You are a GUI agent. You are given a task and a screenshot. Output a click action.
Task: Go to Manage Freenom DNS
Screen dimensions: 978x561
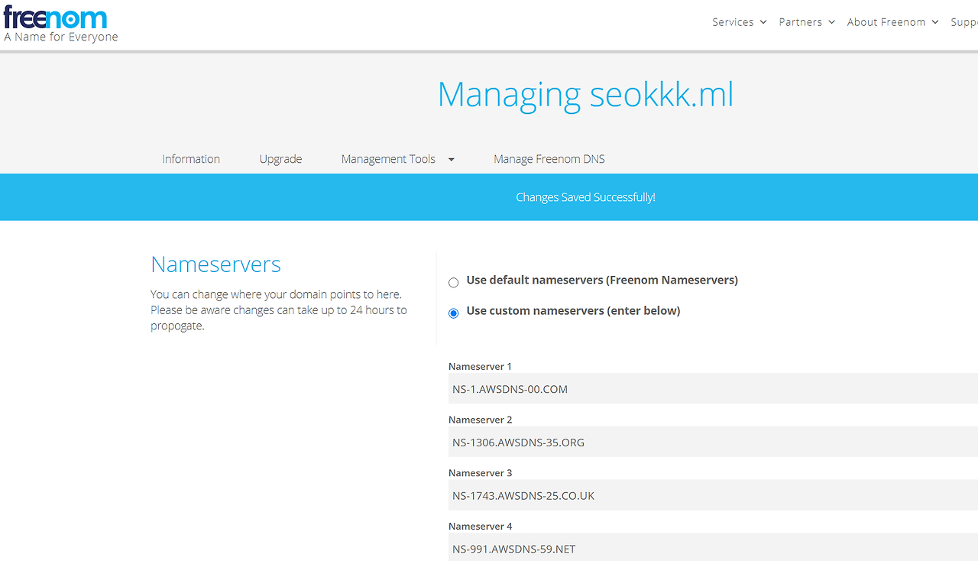click(549, 159)
